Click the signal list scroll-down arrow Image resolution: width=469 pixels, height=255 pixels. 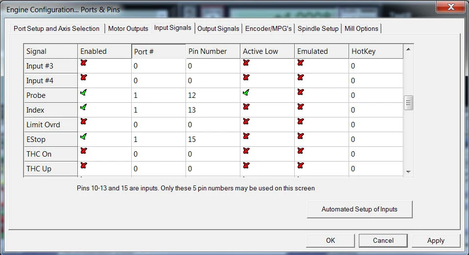408,172
